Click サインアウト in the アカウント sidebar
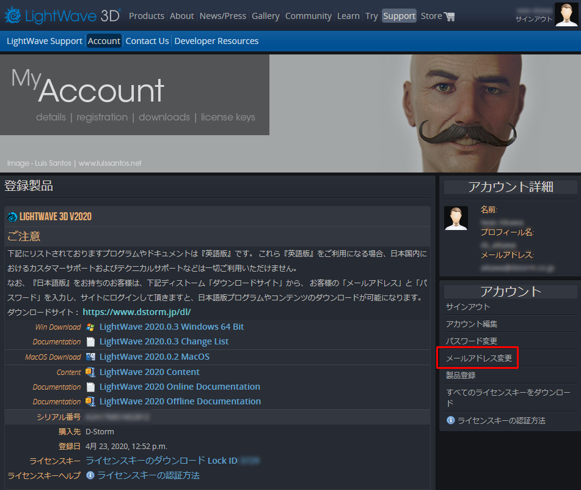This screenshot has height=490, width=581. (467, 306)
